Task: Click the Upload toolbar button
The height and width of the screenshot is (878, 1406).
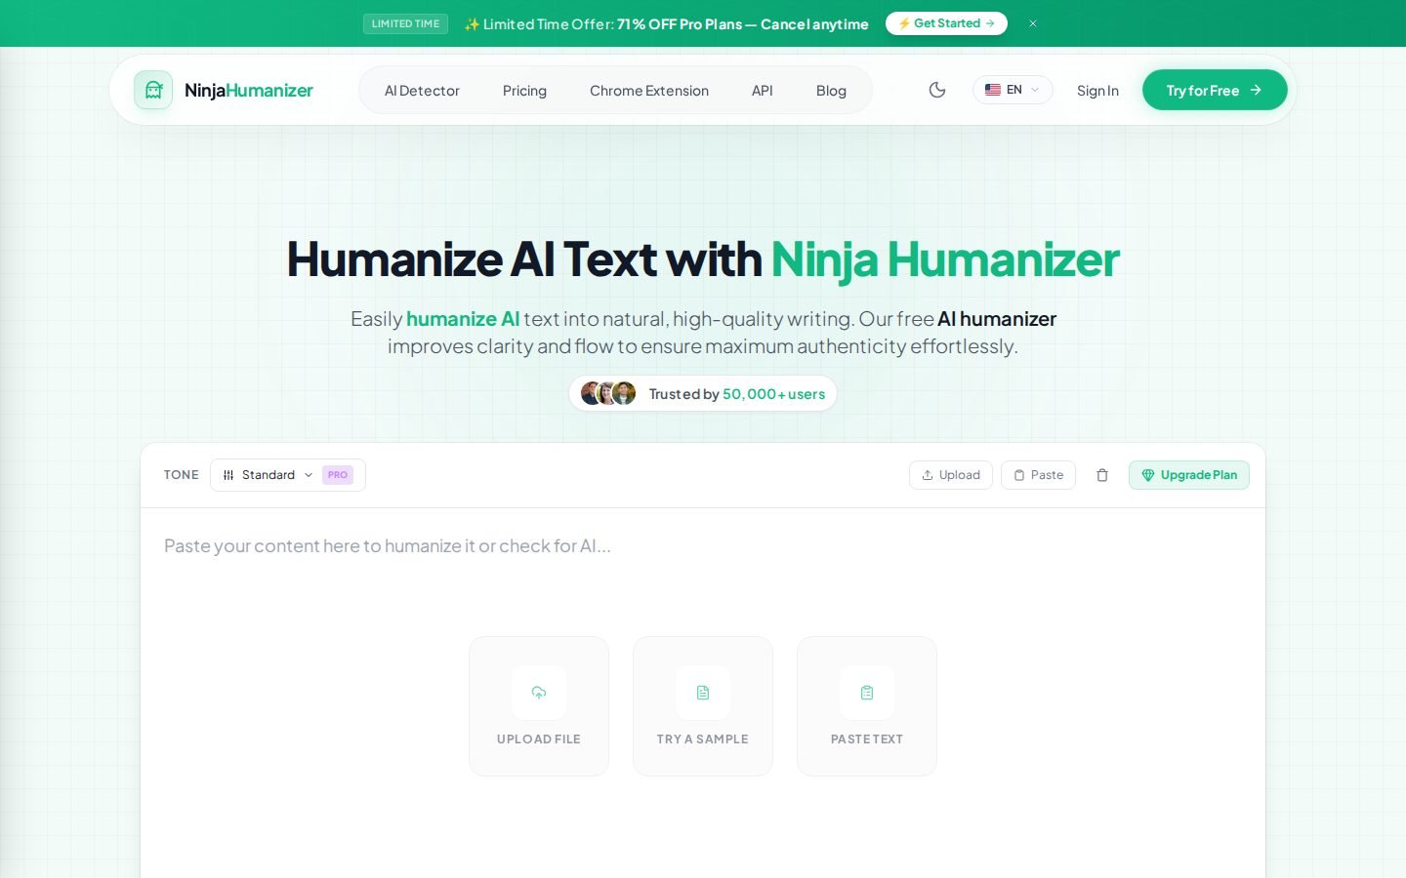Action: click(x=951, y=475)
